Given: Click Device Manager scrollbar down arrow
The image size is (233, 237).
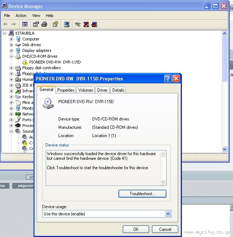Looking at the screenshot, I should 225,149.
